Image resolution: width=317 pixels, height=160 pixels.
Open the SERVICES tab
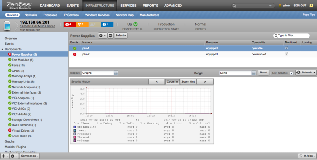click(128, 6)
